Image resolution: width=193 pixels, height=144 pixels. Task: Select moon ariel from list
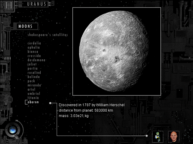coord(31,89)
